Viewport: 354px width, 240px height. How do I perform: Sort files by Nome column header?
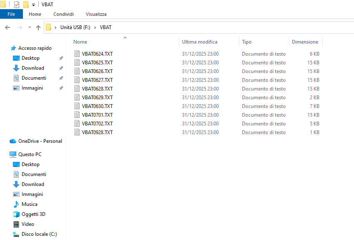pyautogui.click(x=80, y=42)
